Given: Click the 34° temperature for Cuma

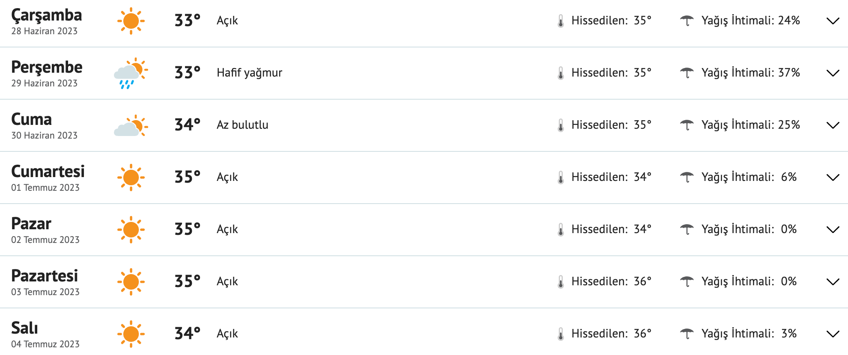Looking at the screenshot, I should pyautogui.click(x=187, y=125).
